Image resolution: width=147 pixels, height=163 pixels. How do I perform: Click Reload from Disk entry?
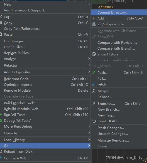click(x=45, y=152)
